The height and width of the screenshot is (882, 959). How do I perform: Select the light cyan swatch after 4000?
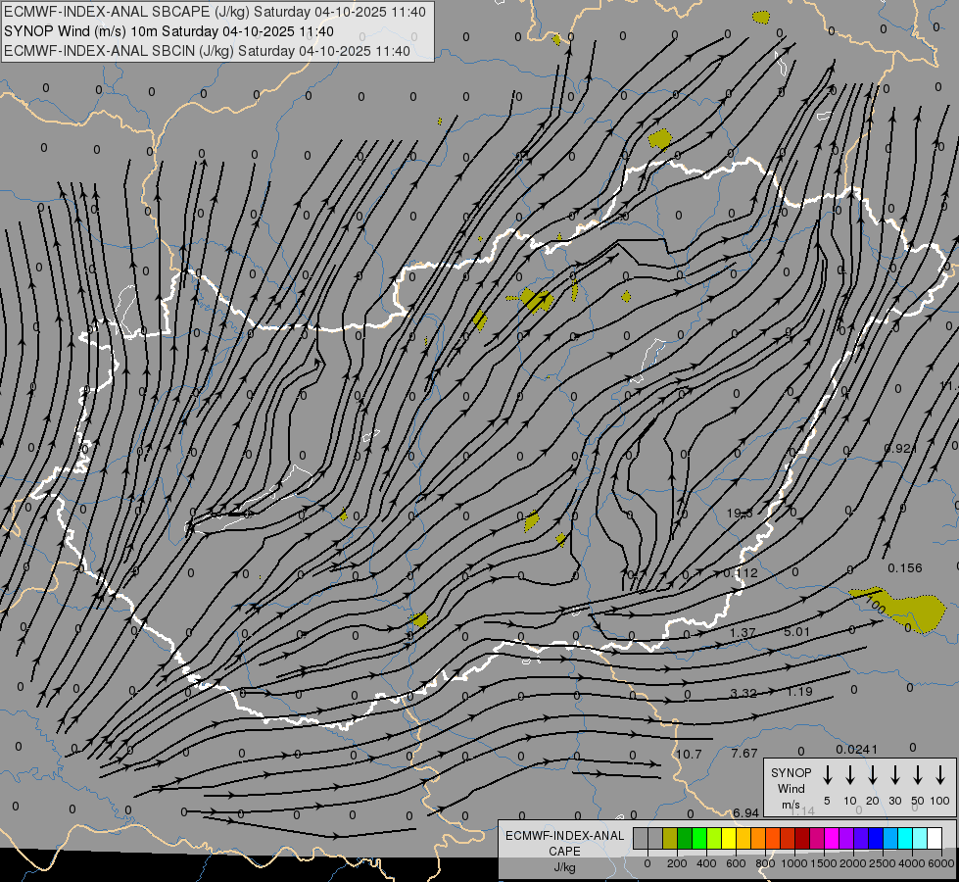tap(921, 838)
